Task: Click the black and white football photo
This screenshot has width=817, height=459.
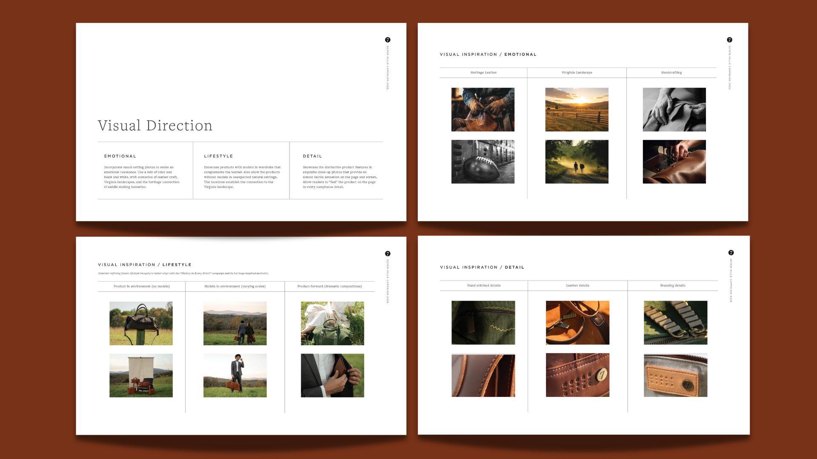Action: click(x=483, y=162)
